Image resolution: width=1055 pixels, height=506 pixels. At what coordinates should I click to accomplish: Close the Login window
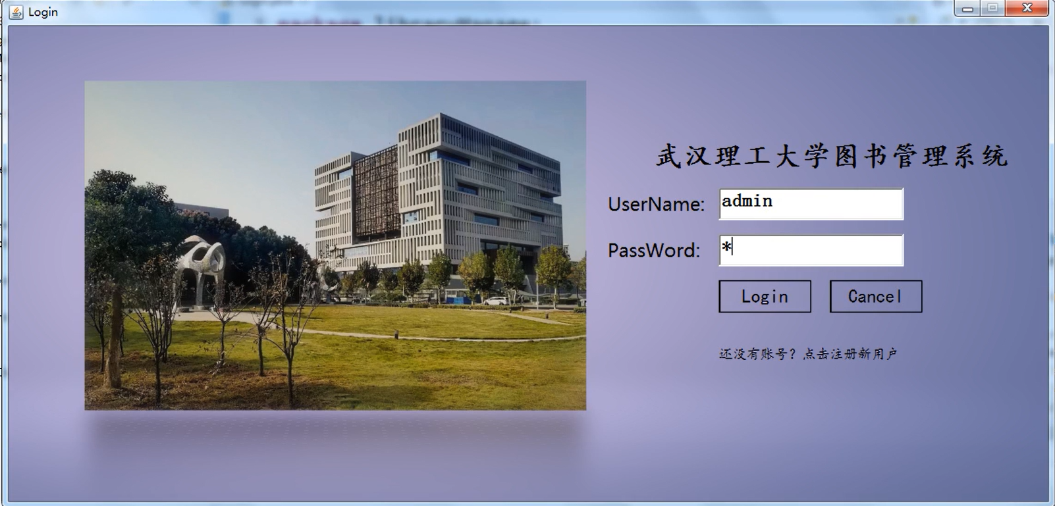click(1027, 9)
